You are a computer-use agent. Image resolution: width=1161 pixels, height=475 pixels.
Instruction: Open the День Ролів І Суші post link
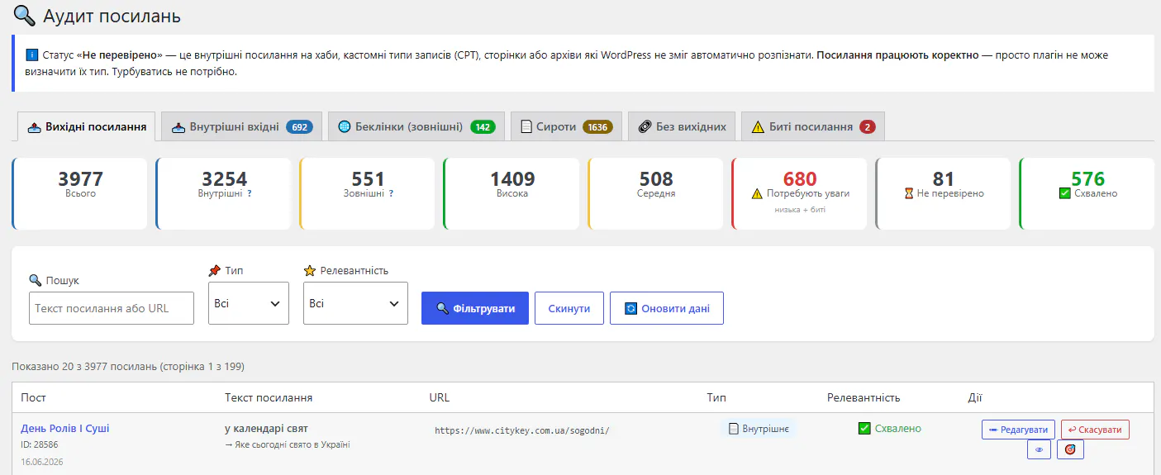click(x=65, y=428)
